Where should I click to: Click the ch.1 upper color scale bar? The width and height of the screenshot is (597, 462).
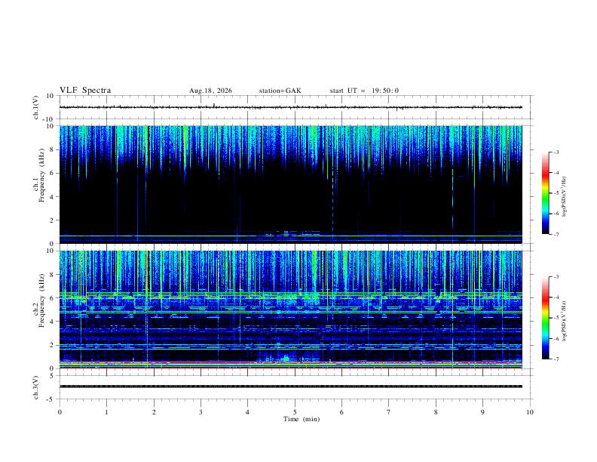tap(545, 193)
